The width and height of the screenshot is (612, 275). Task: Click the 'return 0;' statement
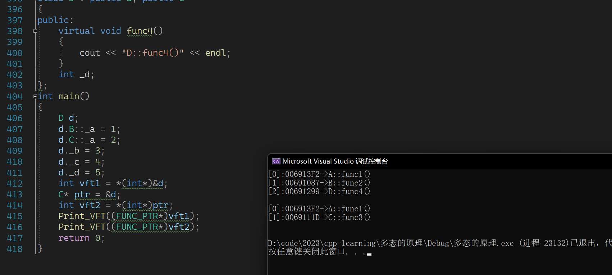point(81,238)
